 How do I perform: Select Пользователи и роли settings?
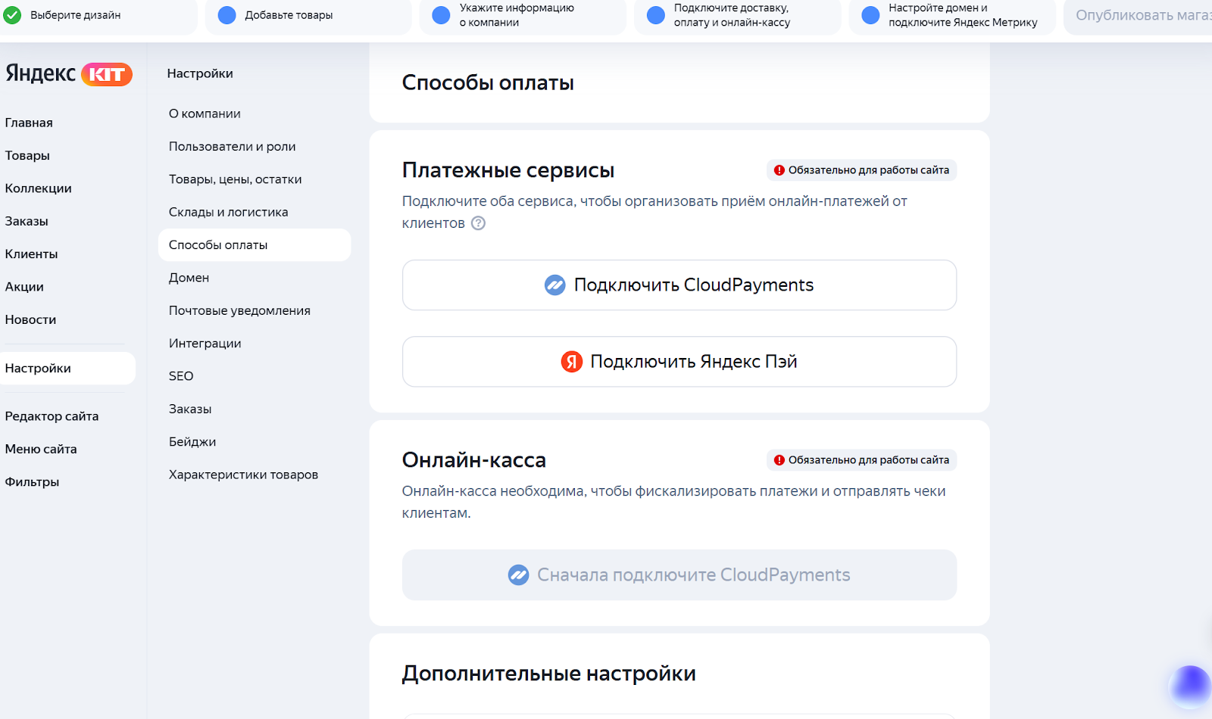click(x=232, y=147)
